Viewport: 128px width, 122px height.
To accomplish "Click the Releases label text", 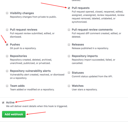I will click(78, 45).
